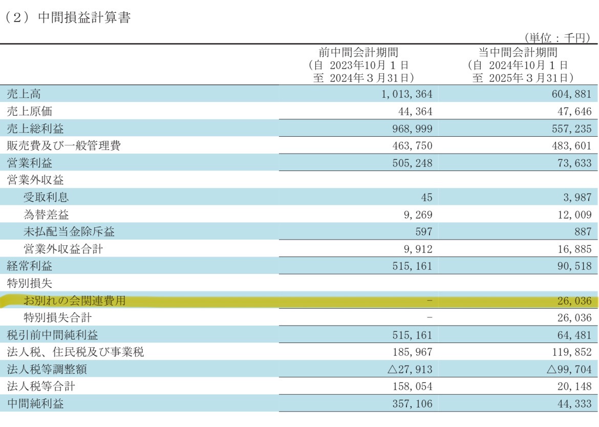The image size is (599, 427).
Task: Click 26,036 in the 特別損失合計 row
Action: (574, 318)
